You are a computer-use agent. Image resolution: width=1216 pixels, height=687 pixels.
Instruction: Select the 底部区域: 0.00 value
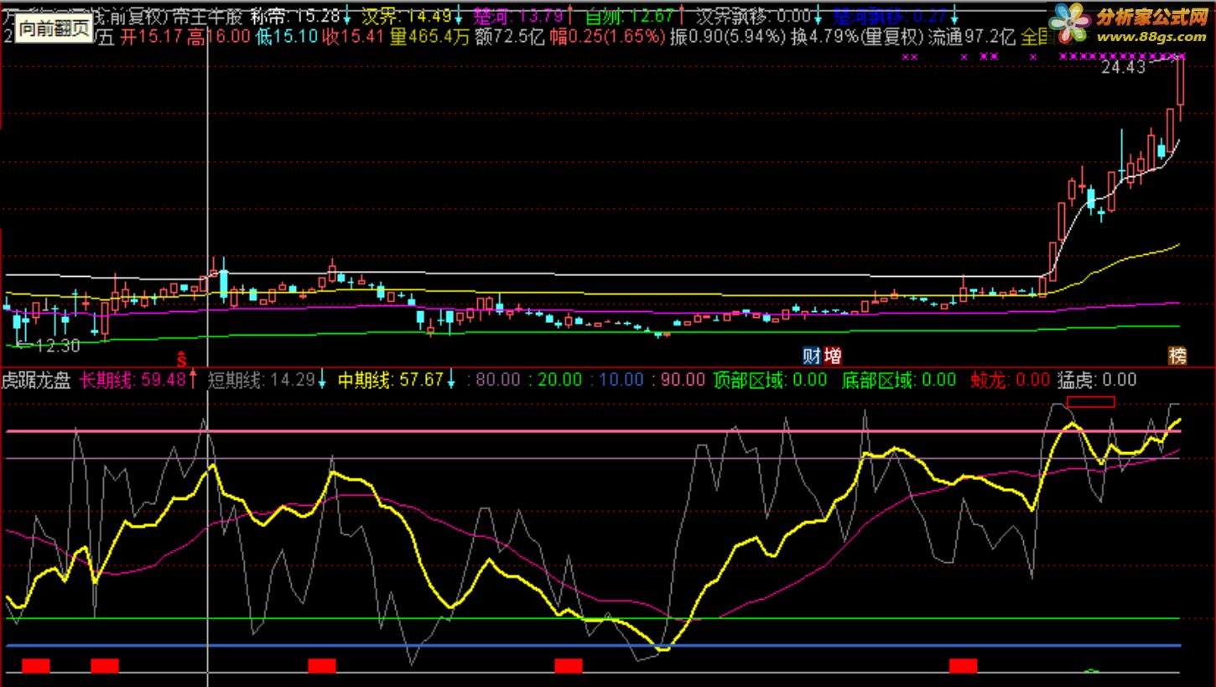[899, 380]
